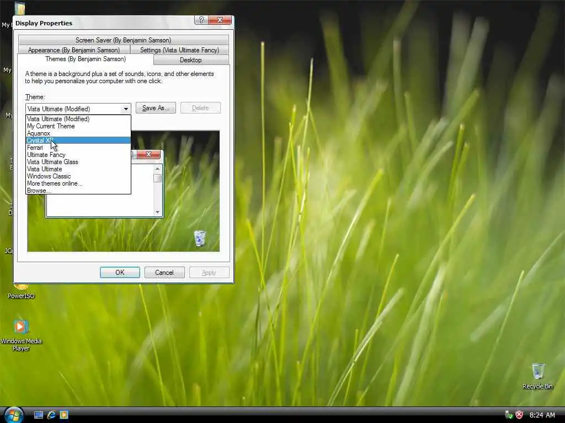Open the Appearance tab
This screenshot has width=565, height=423.
pos(74,50)
